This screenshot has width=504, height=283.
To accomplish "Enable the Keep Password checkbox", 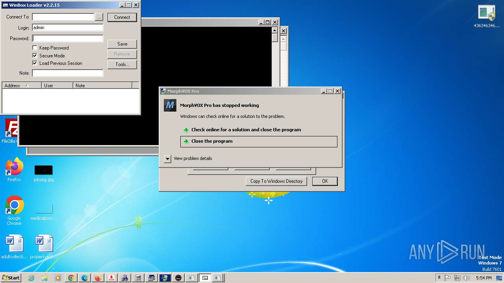I will 35,48.
